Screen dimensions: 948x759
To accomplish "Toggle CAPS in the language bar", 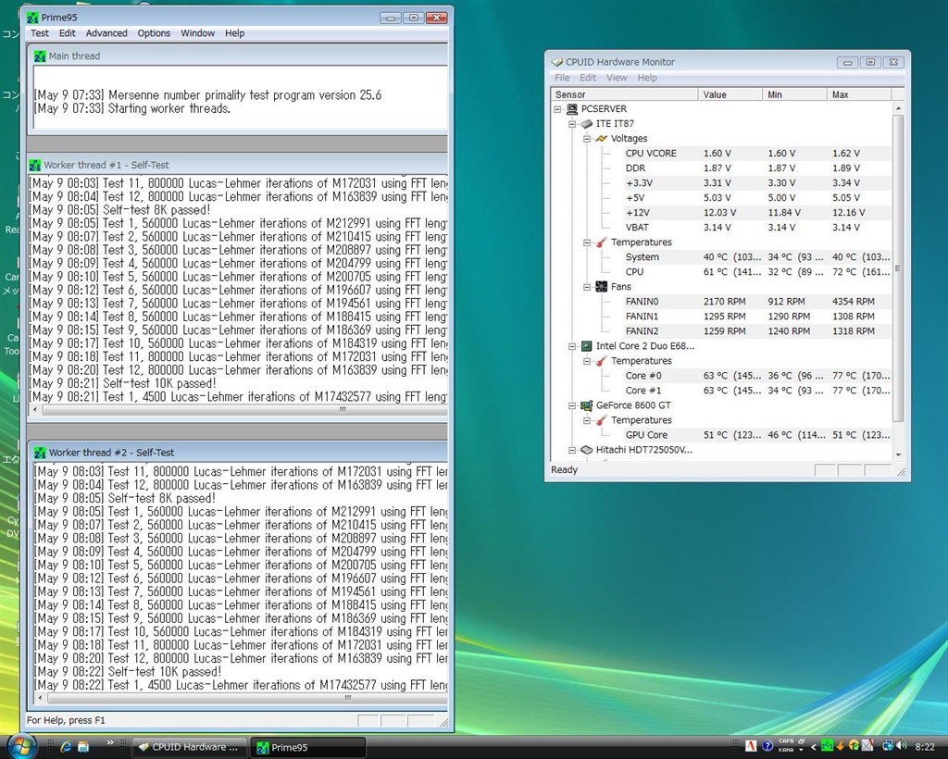I will coord(786,740).
